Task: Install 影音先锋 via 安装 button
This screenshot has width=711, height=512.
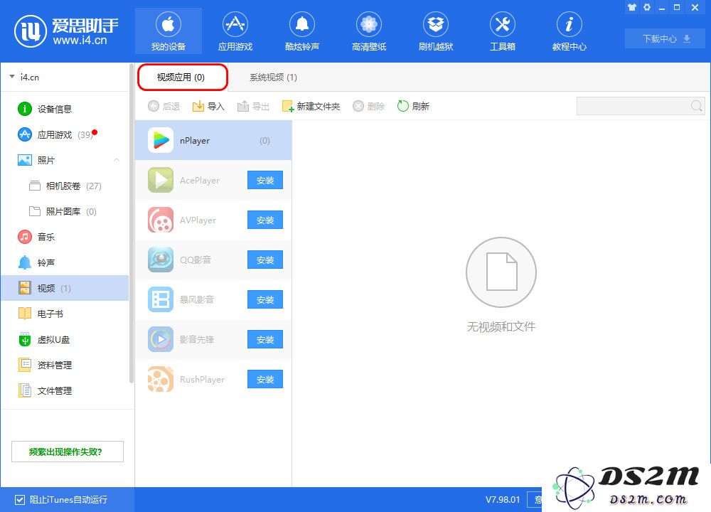Action: [264, 339]
